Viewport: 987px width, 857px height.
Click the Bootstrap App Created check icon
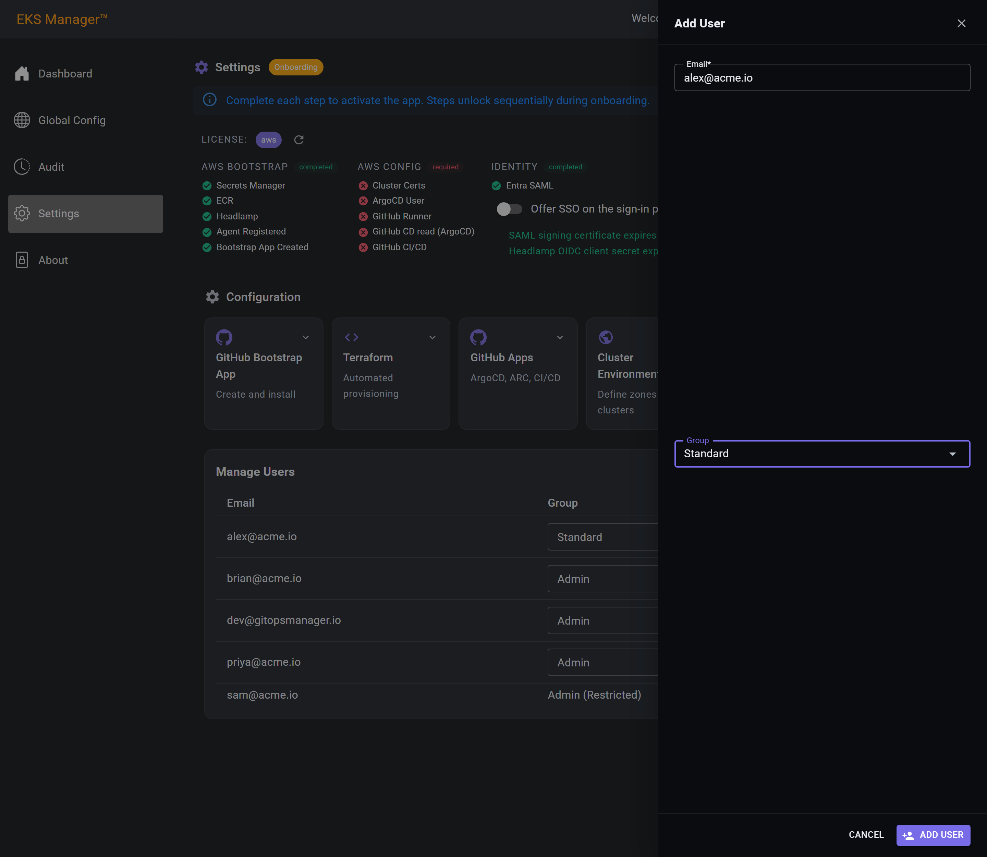(x=207, y=247)
